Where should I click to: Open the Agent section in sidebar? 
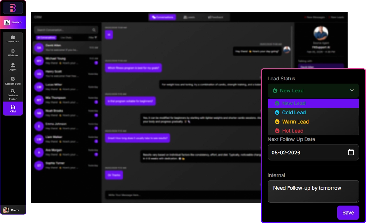coord(13,67)
